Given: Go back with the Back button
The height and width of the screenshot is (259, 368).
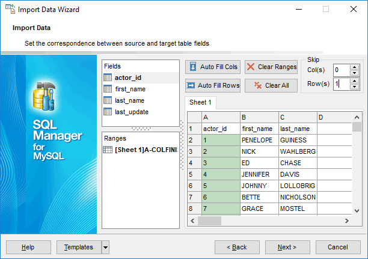Looking at the screenshot, I should 236,247.
